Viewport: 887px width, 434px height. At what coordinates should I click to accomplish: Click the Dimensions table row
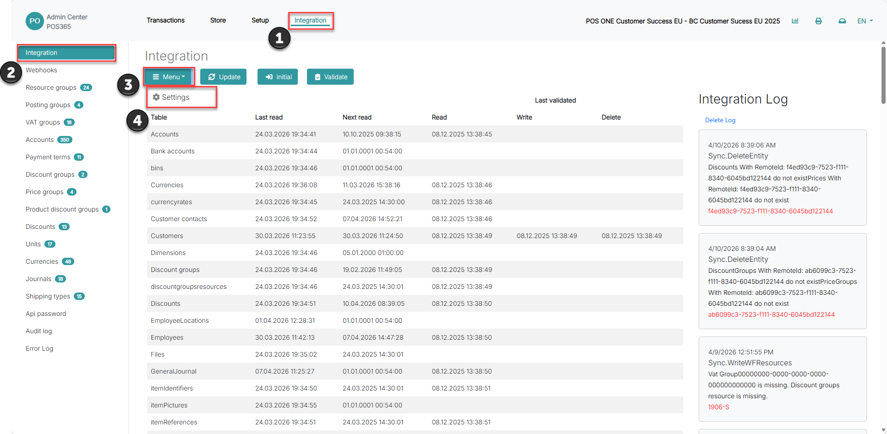pos(415,253)
